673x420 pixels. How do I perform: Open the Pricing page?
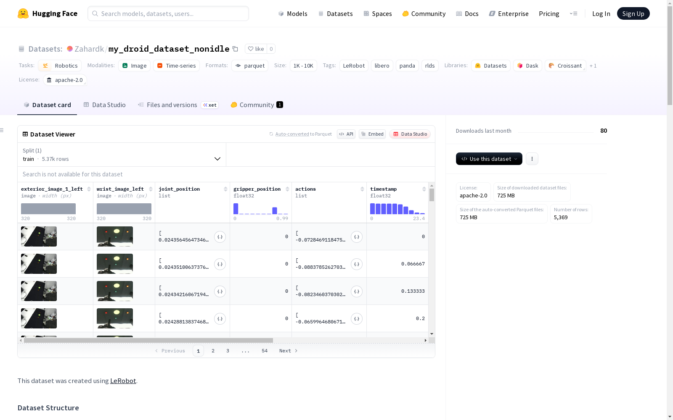coord(549,13)
